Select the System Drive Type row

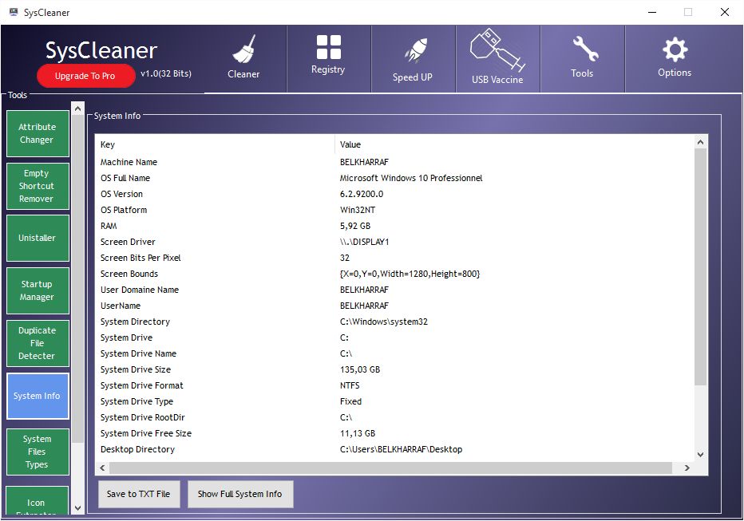pyautogui.click(x=395, y=401)
